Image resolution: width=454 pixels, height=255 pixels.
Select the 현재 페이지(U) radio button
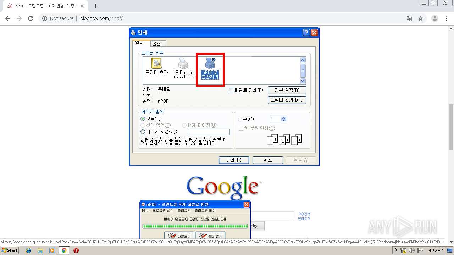(x=184, y=125)
